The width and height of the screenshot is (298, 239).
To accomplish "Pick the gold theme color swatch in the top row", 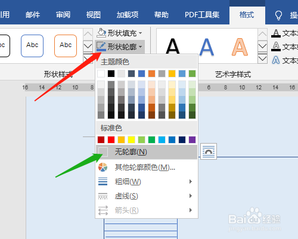I will [x=172, y=73].
